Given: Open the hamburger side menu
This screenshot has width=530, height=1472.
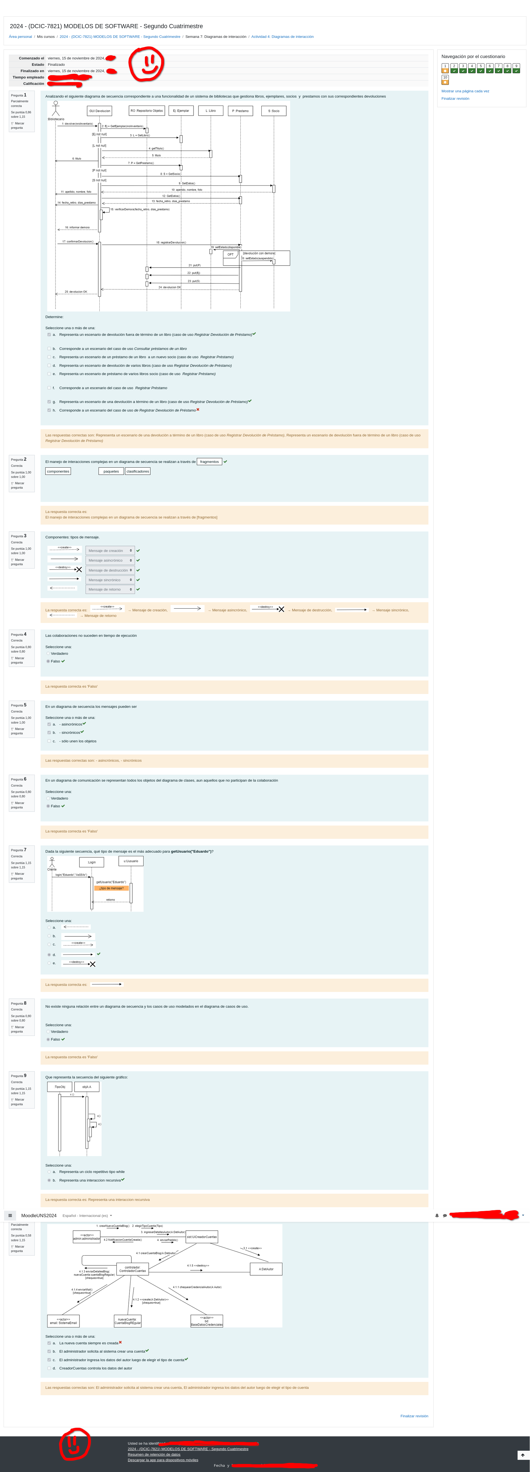Looking at the screenshot, I should point(10,1216).
